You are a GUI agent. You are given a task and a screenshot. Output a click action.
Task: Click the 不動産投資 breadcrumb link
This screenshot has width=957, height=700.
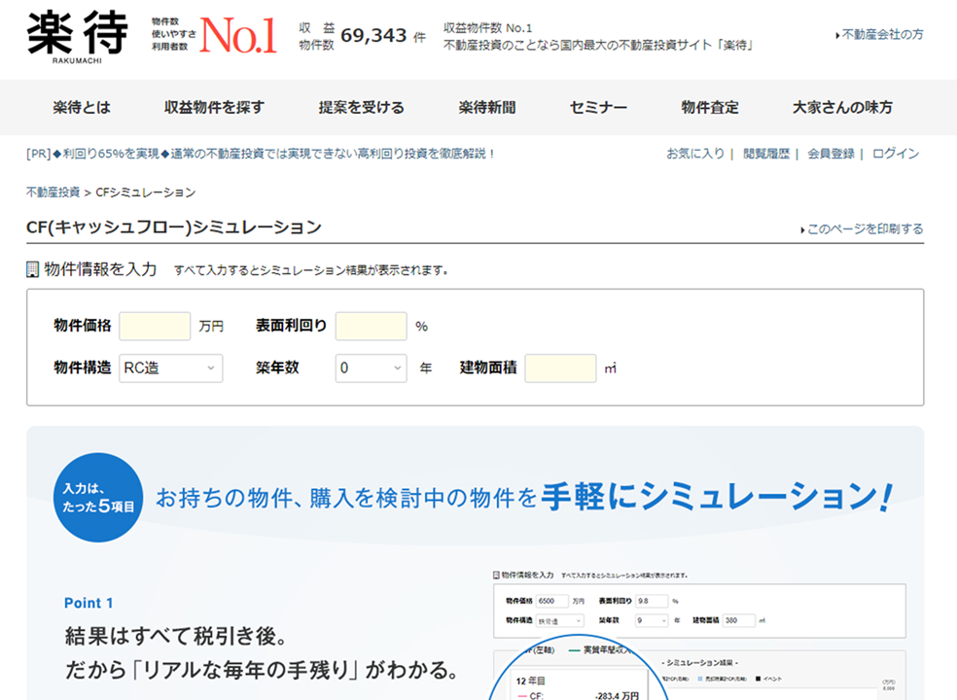pyautogui.click(x=53, y=192)
